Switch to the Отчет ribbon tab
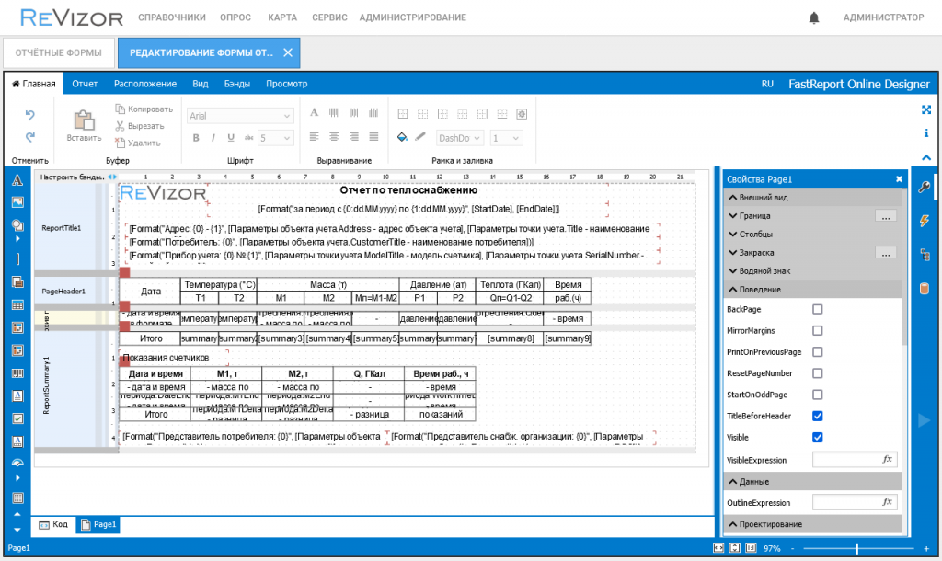This screenshot has width=942, height=561. 85,84
